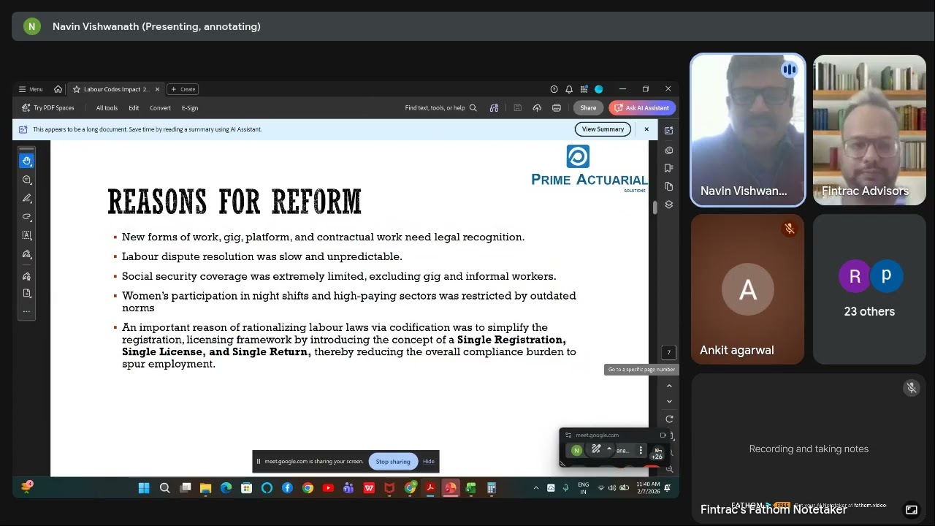Open the link and review sharing icon

[x=494, y=108]
